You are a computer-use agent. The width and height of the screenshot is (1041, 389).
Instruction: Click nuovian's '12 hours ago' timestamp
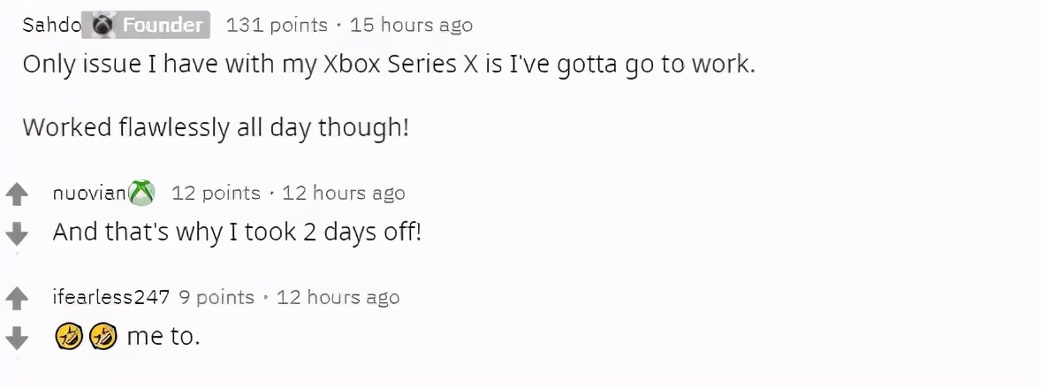344,193
